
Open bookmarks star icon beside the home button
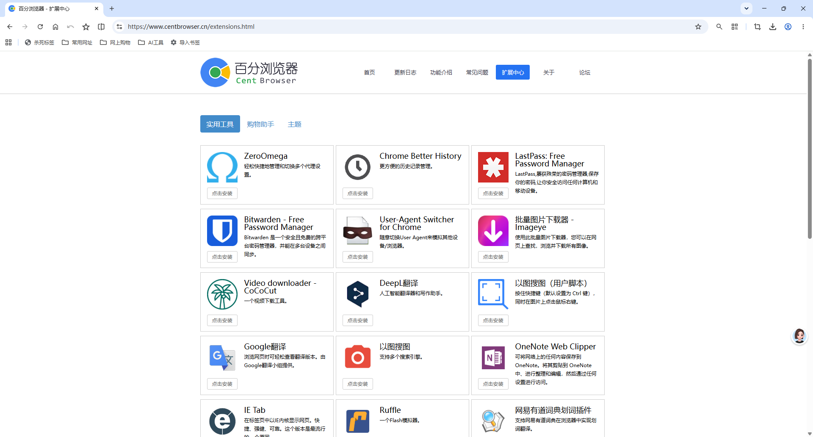point(86,27)
